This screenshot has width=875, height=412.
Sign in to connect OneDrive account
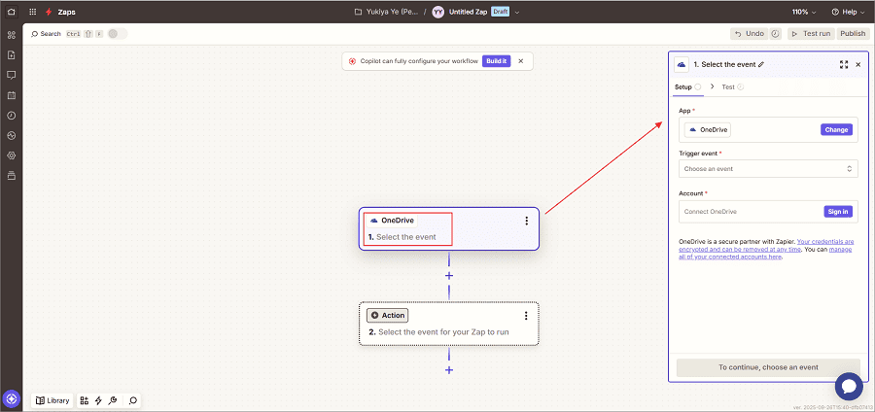[838, 212]
